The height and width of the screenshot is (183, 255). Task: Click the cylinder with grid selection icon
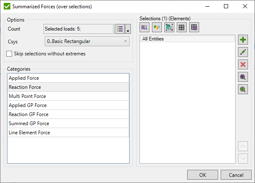(x=169, y=27)
